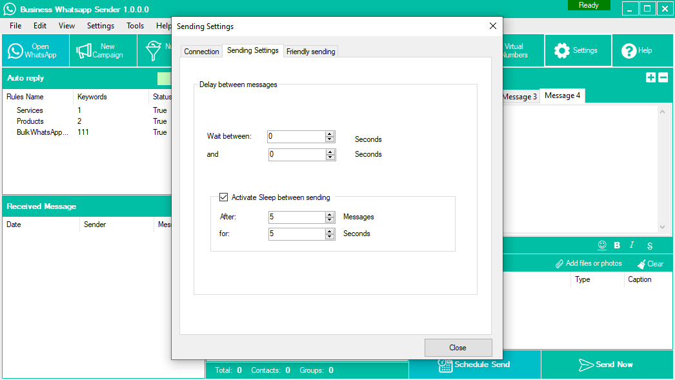This screenshot has width=675, height=380.
Task: Click the 'and' seconds input field
Action: coord(297,154)
